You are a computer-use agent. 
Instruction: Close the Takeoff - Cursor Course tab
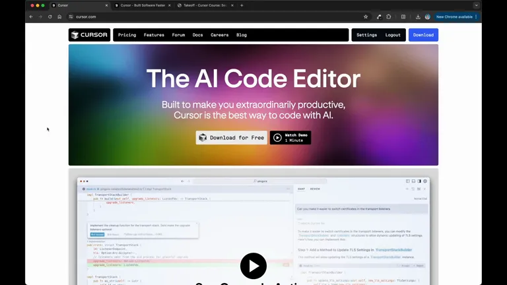pos(232,5)
